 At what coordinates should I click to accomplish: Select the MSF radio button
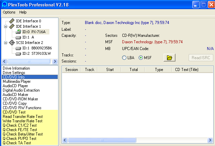(141, 58)
